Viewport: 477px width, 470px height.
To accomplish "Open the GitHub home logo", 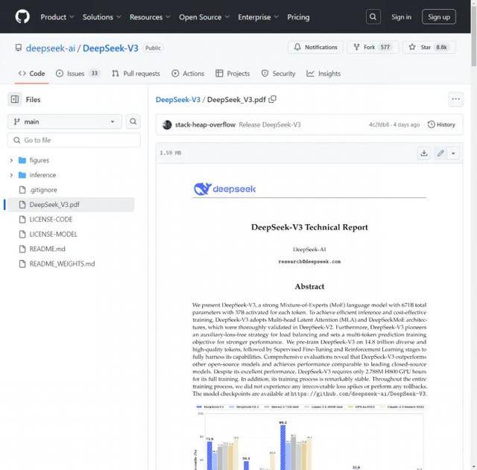I will [x=22, y=16].
